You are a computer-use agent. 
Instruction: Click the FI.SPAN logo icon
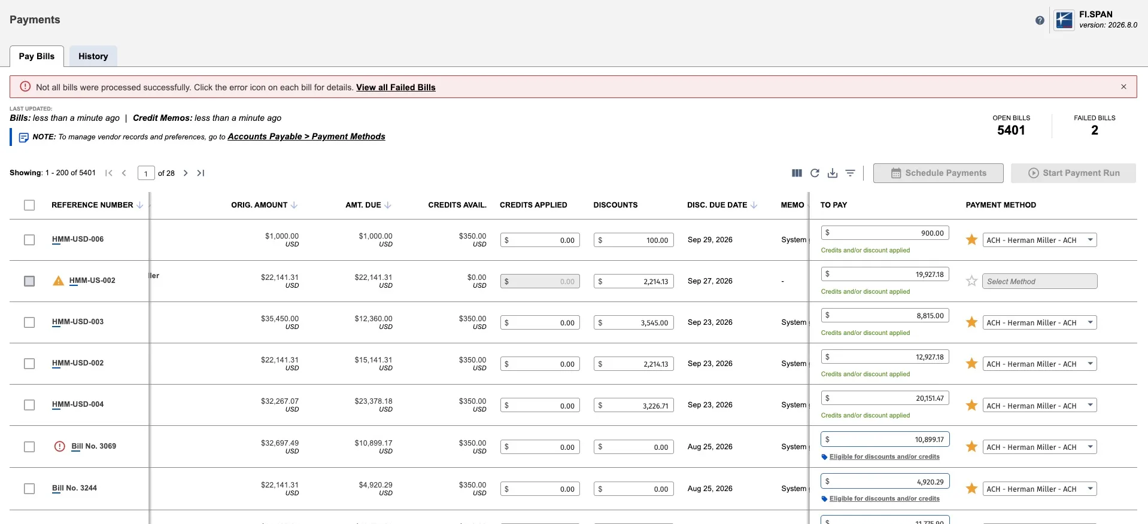[x=1064, y=20]
